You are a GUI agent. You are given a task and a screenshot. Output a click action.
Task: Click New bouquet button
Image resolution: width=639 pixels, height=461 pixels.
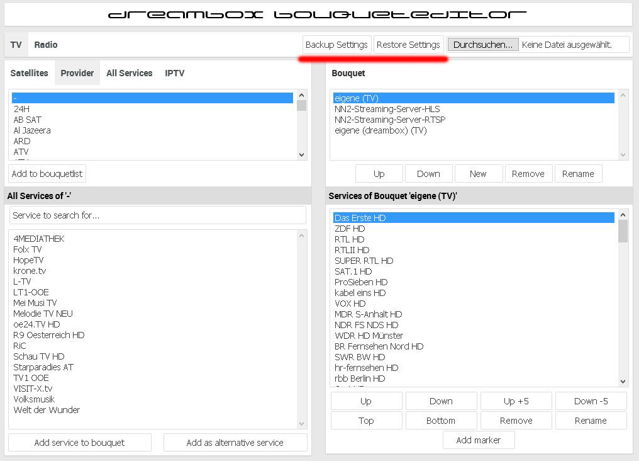[478, 174]
